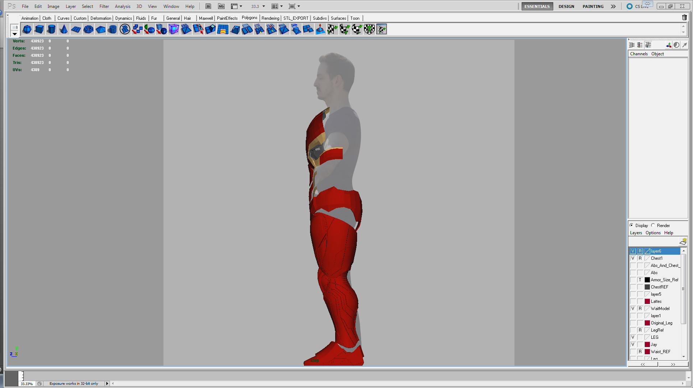Create a polygon cube from shelf
This screenshot has width=693, height=388.
39,29
